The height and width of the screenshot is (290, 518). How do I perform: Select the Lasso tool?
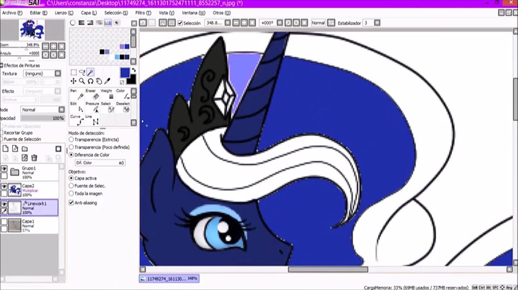click(x=82, y=72)
